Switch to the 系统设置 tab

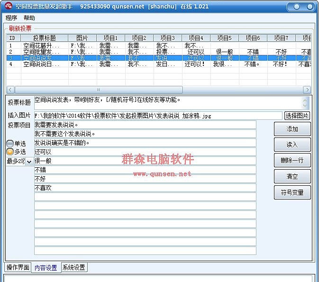coord(74,267)
